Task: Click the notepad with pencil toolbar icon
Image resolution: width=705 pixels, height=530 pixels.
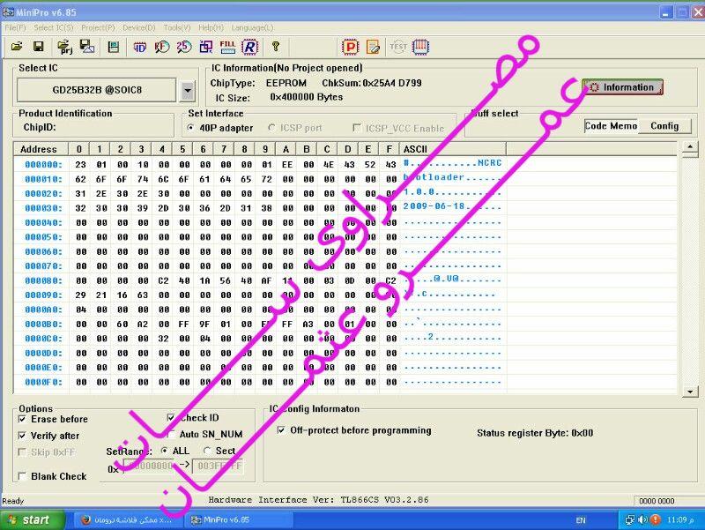Action: [373, 47]
